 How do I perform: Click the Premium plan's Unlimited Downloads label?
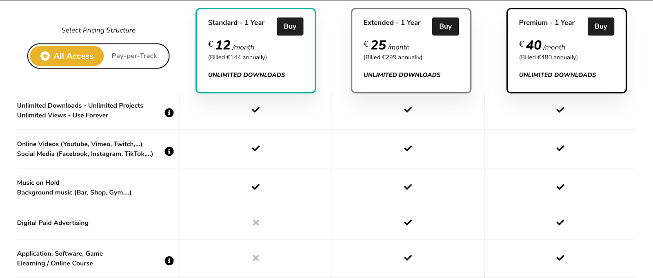[x=557, y=75]
